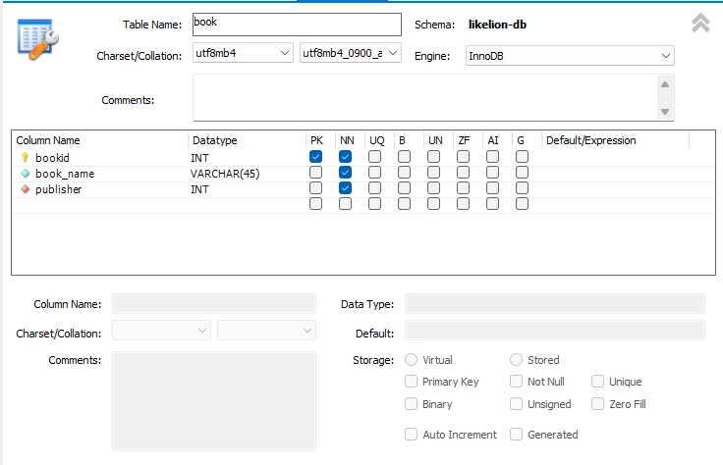Open the utf8mb4 charset dropdown
This screenshot has width=723, height=465.
point(284,53)
